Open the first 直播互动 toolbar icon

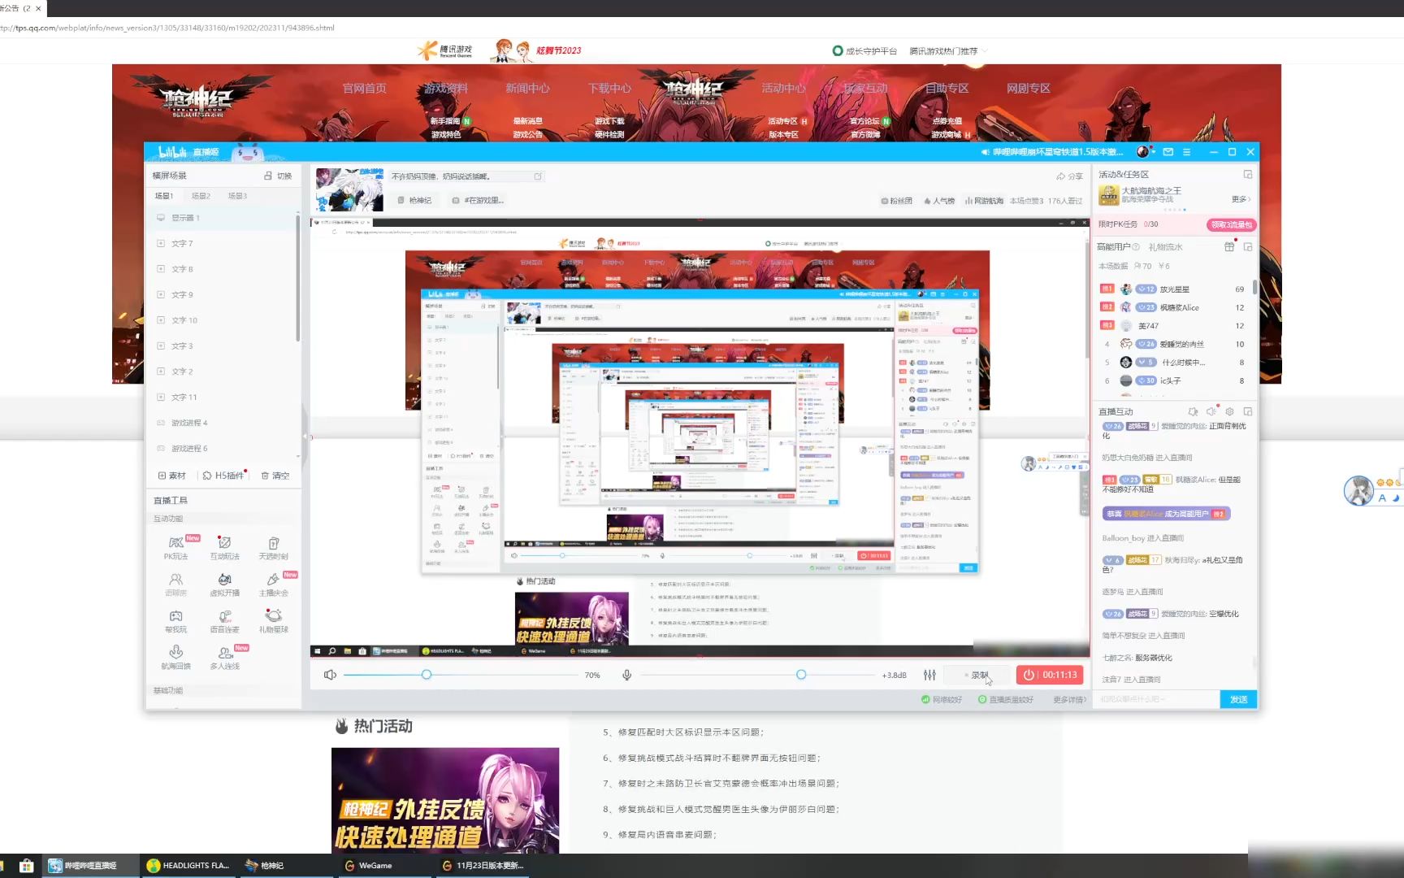pyautogui.click(x=1193, y=411)
